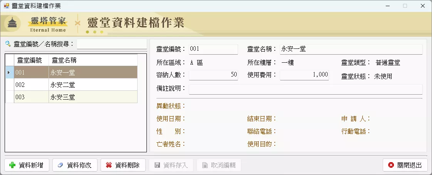Click the magnifier search icon

tap(8, 43)
